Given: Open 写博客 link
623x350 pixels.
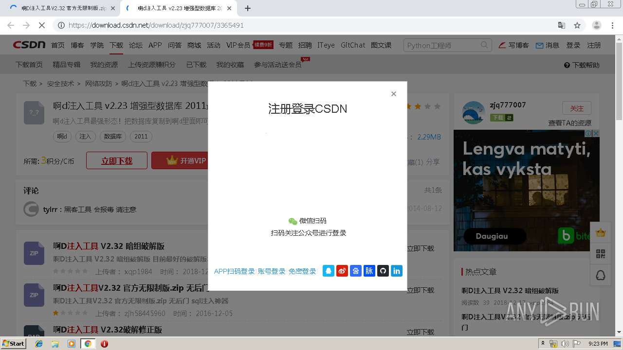Looking at the screenshot, I should (514, 45).
